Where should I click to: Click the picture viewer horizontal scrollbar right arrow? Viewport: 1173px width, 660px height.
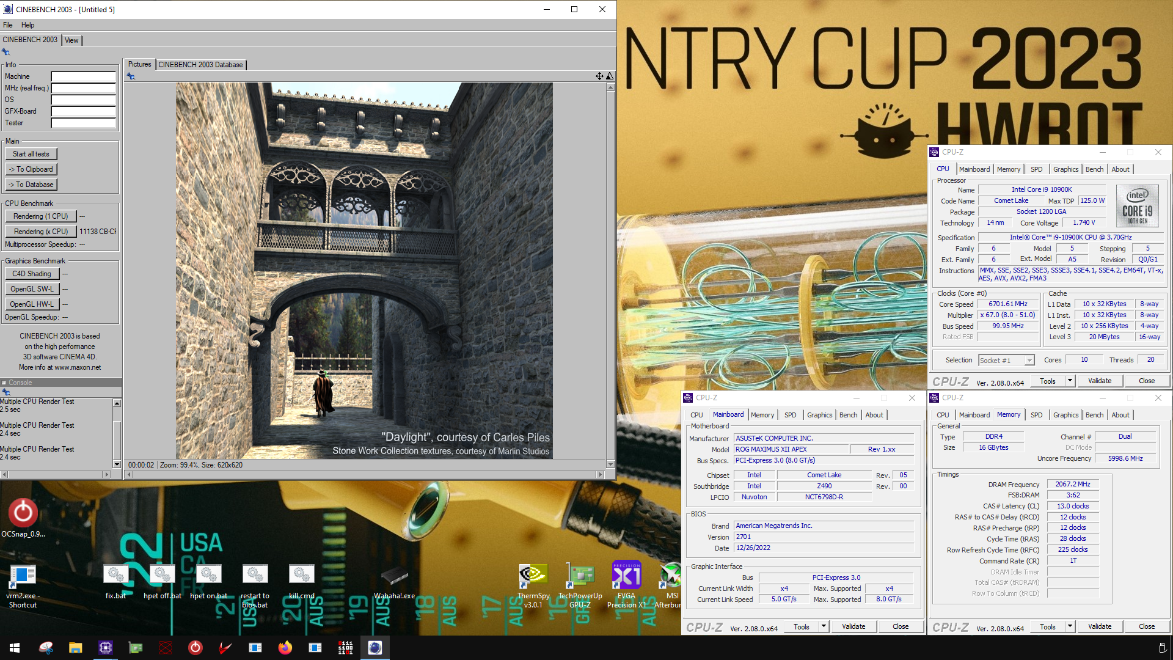[x=601, y=474]
